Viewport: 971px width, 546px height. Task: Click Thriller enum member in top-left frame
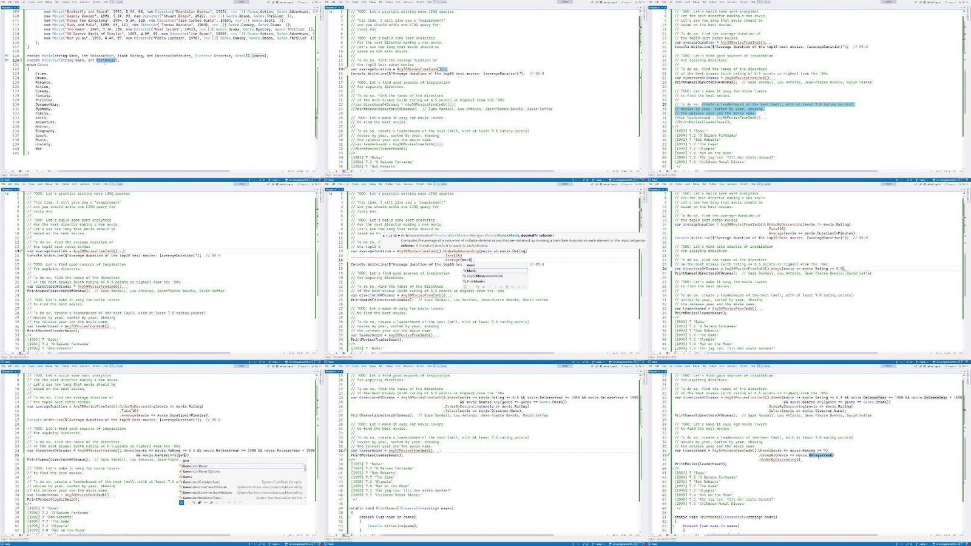(44, 100)
